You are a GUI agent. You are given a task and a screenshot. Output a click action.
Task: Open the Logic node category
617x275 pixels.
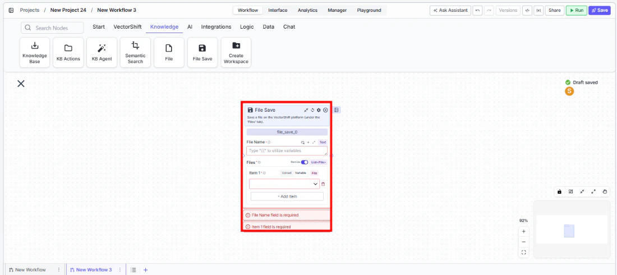[247, 27]
